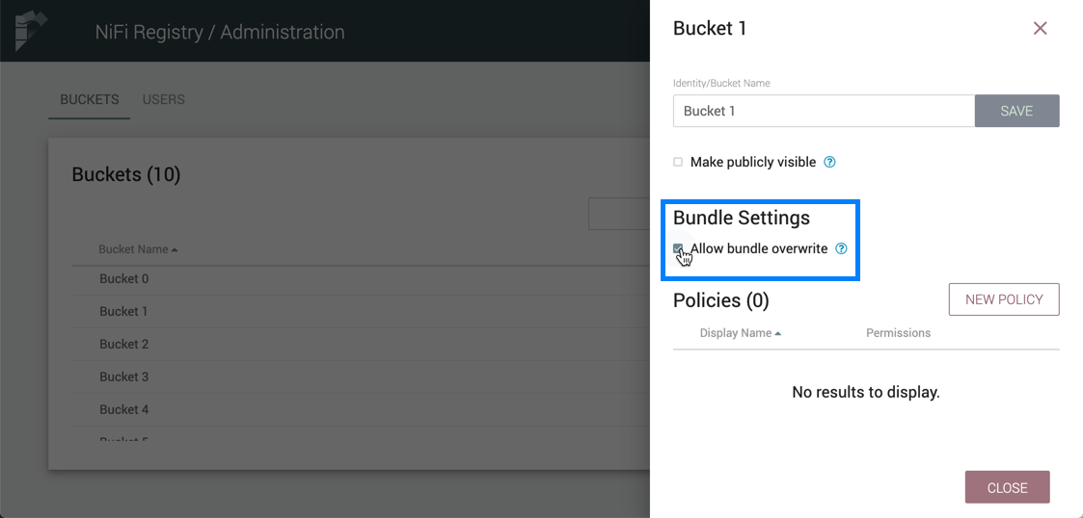Click the NEW POLICY button
The image size is (1083, 518).
tap(1003, 299)
